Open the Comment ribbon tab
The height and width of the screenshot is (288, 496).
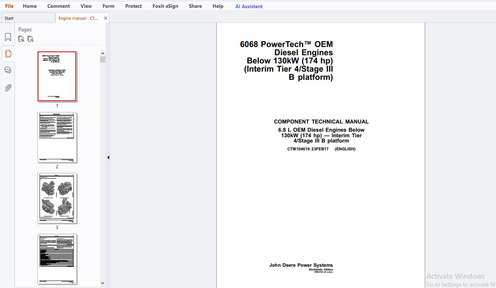tap(59, 6)
